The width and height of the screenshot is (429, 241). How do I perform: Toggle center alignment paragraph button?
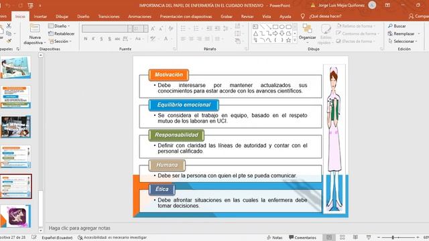click(x=191, y=39)
